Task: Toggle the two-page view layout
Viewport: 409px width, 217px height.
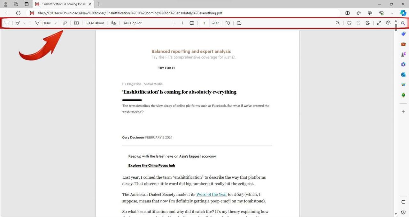Action: 239,23
